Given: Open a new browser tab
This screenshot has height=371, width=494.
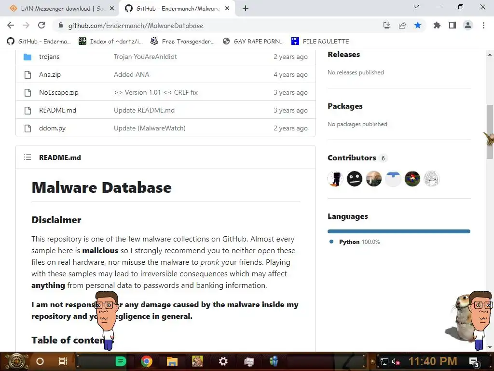Looking at the screenshot, I should click(246, 9).
